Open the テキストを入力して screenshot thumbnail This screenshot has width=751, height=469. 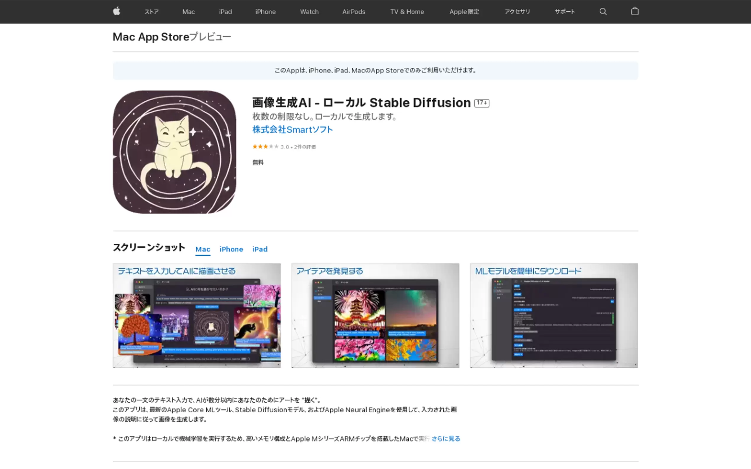tap(197, 315)
